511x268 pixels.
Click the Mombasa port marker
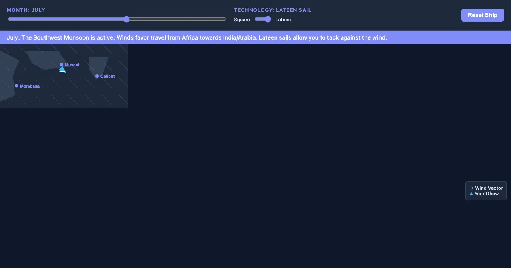click(x=17, y=86)
